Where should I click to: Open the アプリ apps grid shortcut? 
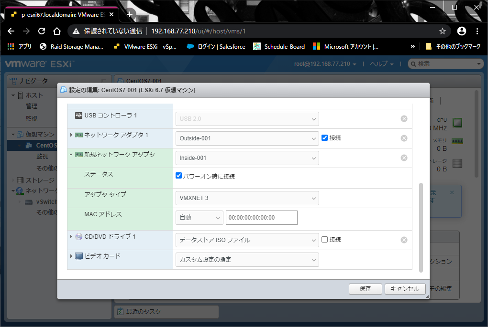click(19, 47)
